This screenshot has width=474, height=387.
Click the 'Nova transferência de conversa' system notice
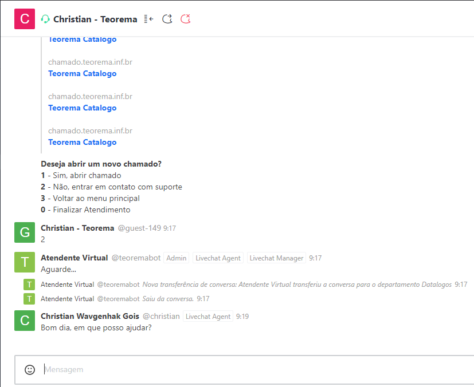coord(297,285)
